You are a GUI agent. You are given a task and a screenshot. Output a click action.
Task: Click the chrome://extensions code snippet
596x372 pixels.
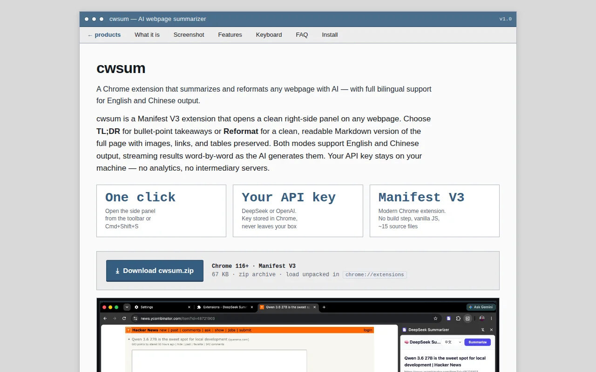(x=375, y=275)
